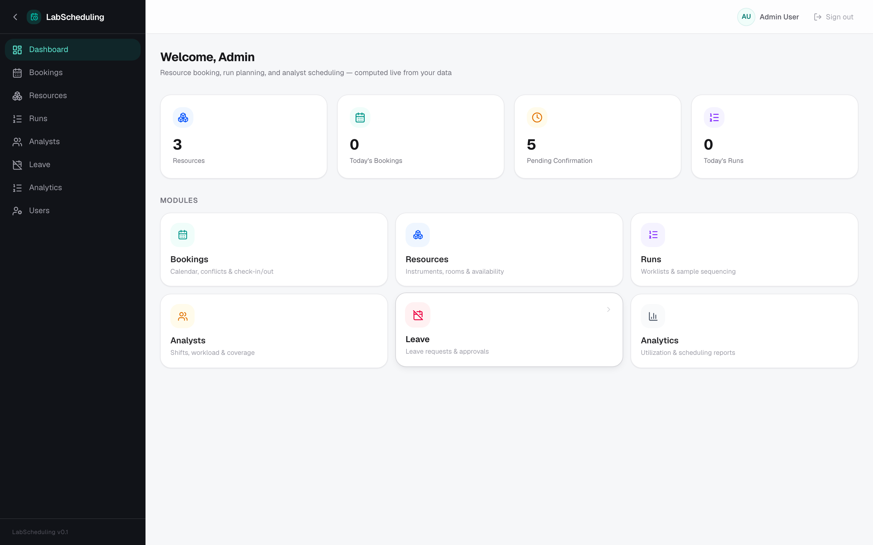873x545 pixels.
Task: Go to Users in sidebar menu
Action: point(72,211)
